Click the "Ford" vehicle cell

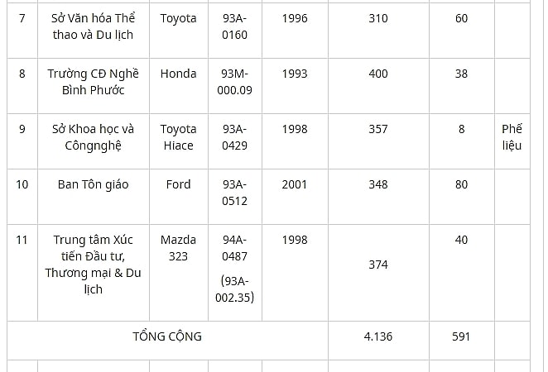[x=179, y=197]
